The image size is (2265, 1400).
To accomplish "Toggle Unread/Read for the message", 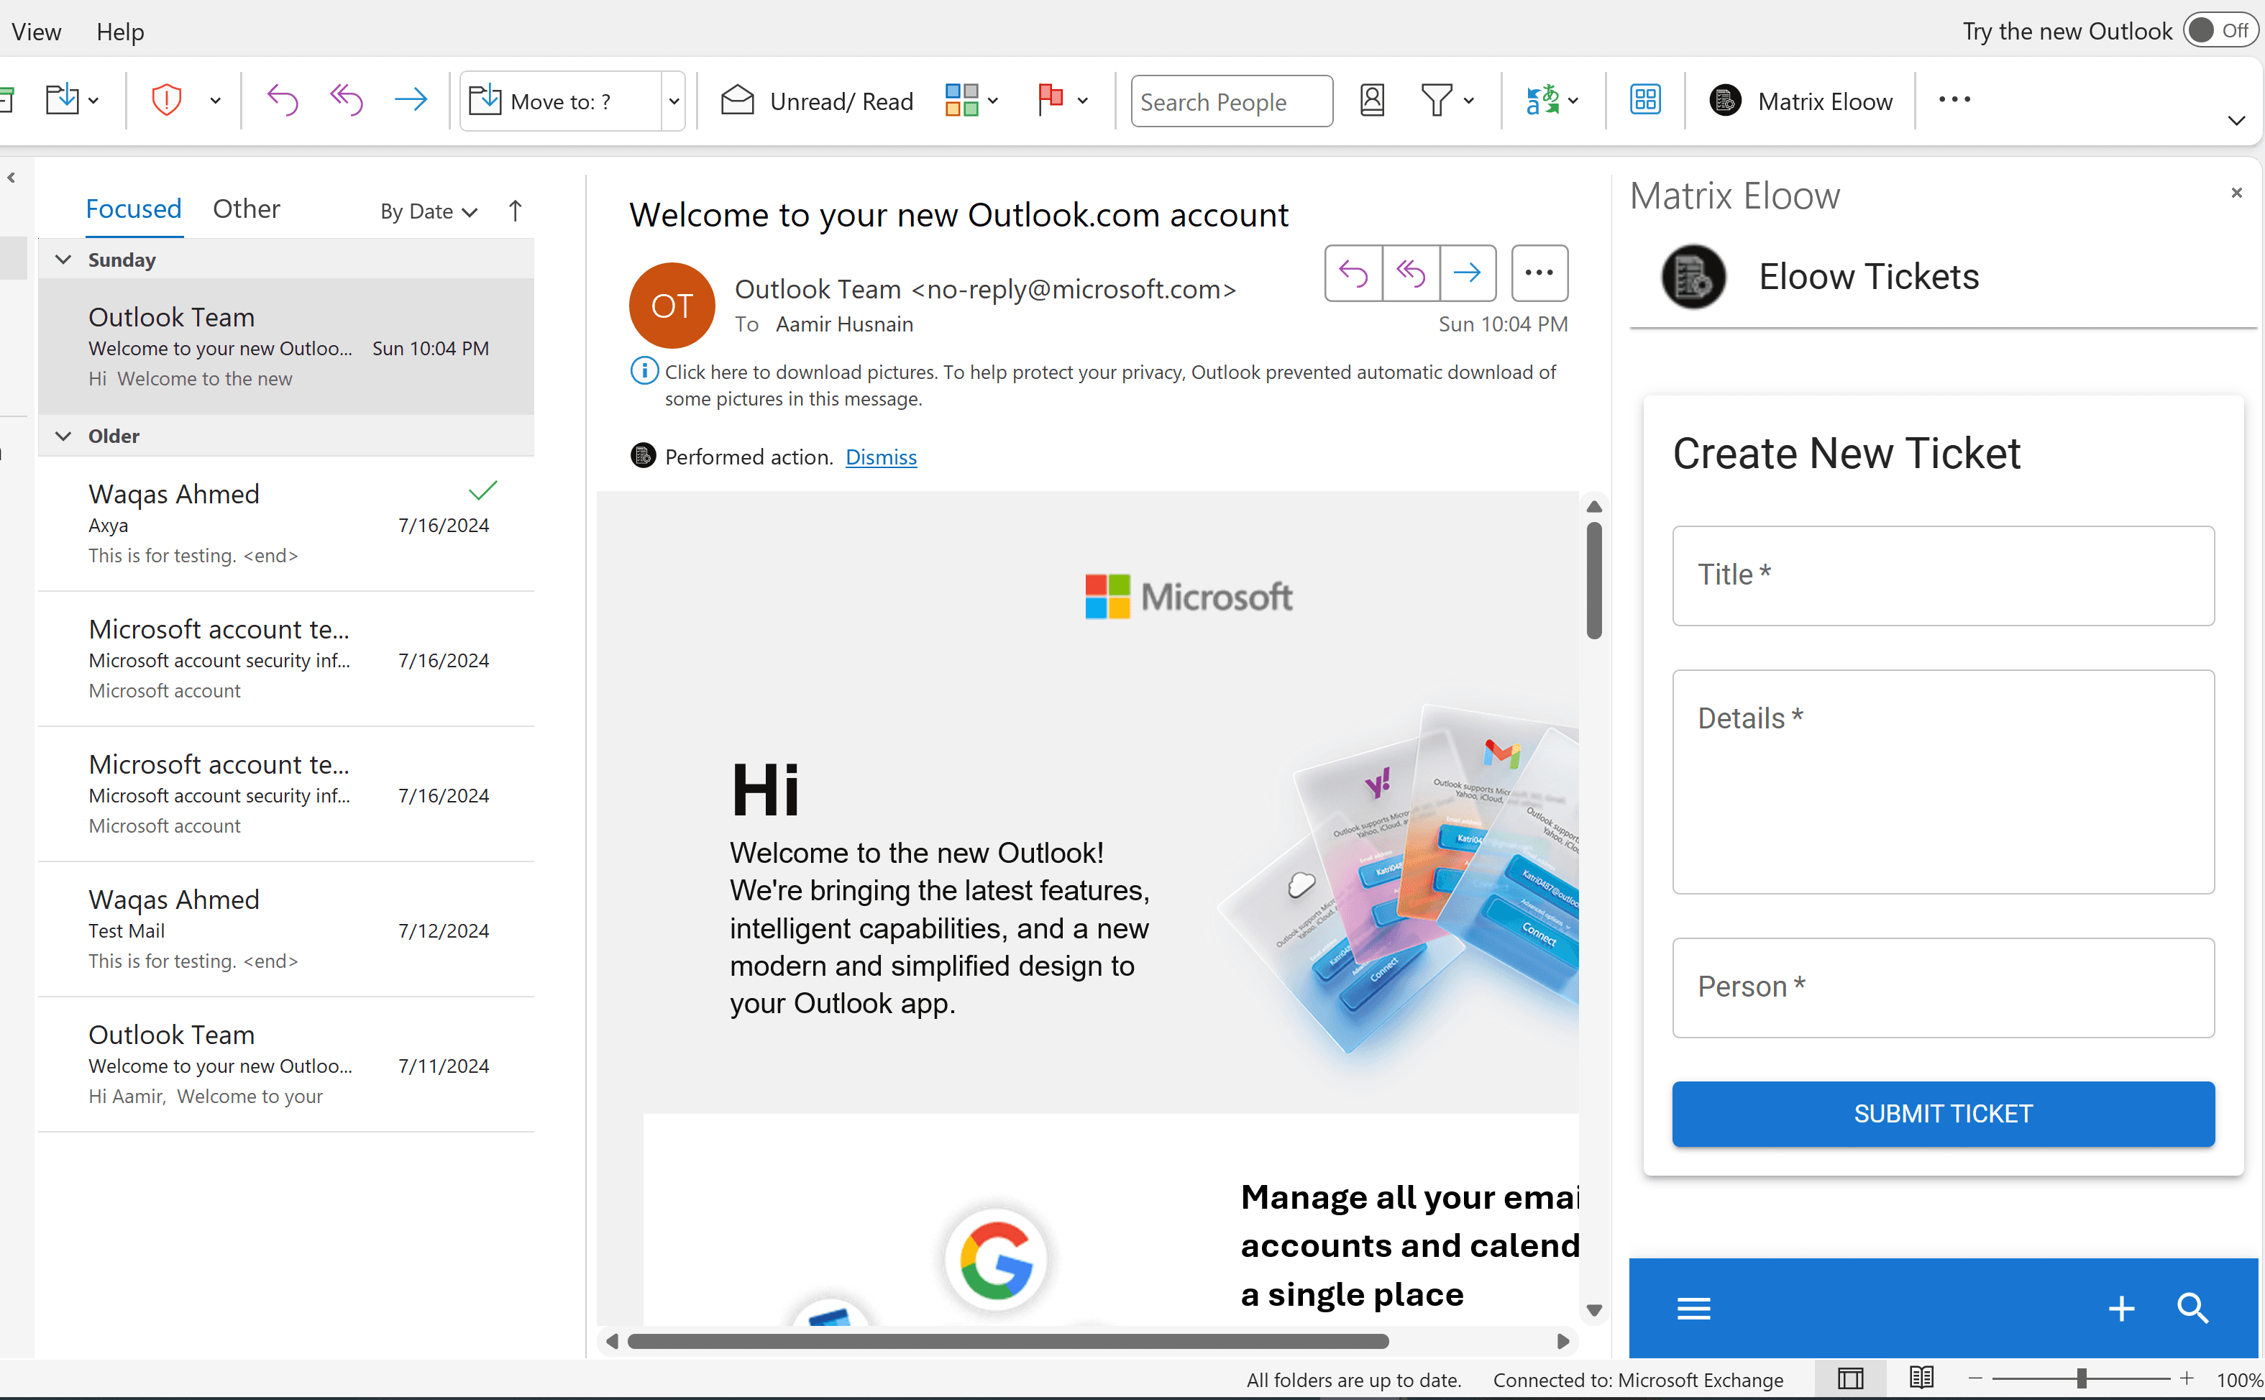I will [816, 100].
